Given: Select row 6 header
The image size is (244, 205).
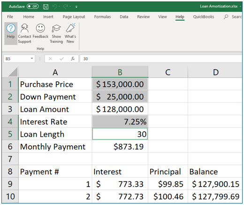Looking at the screenshot, I should pos(10,146).
